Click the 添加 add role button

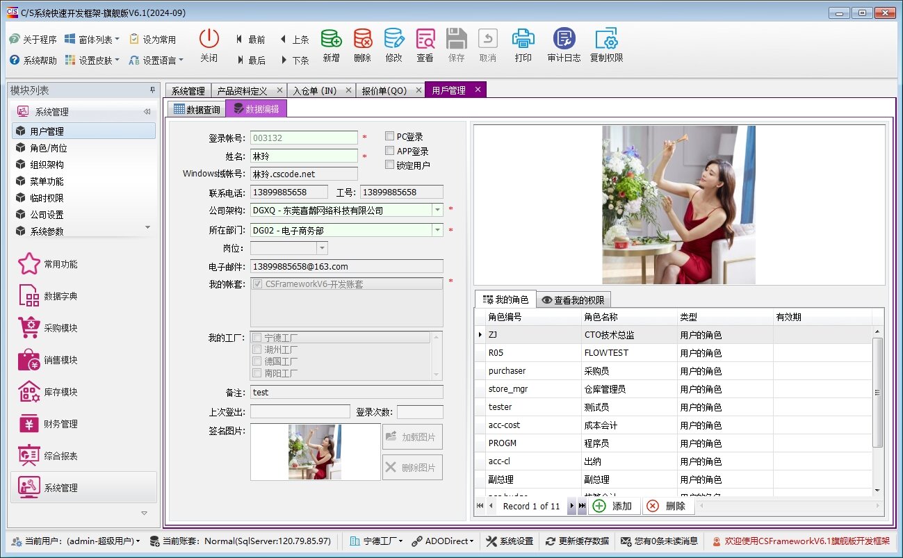coord(615,506)
